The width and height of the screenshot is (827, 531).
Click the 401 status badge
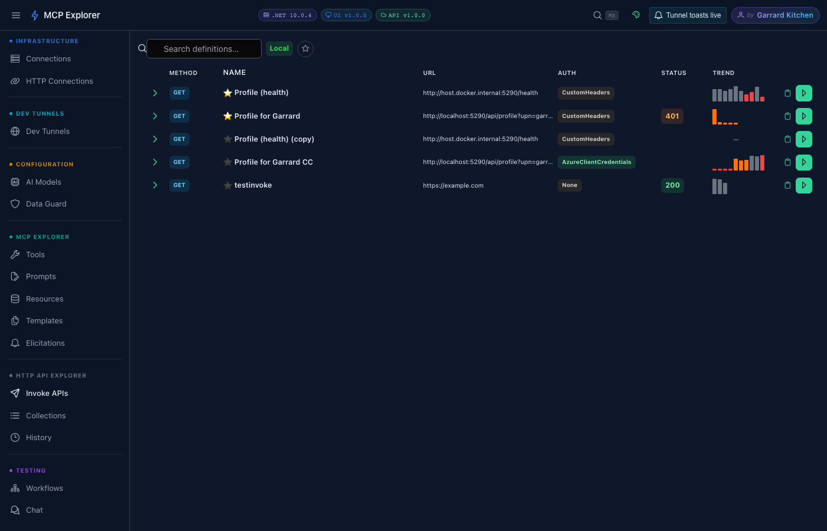point(672,116)
